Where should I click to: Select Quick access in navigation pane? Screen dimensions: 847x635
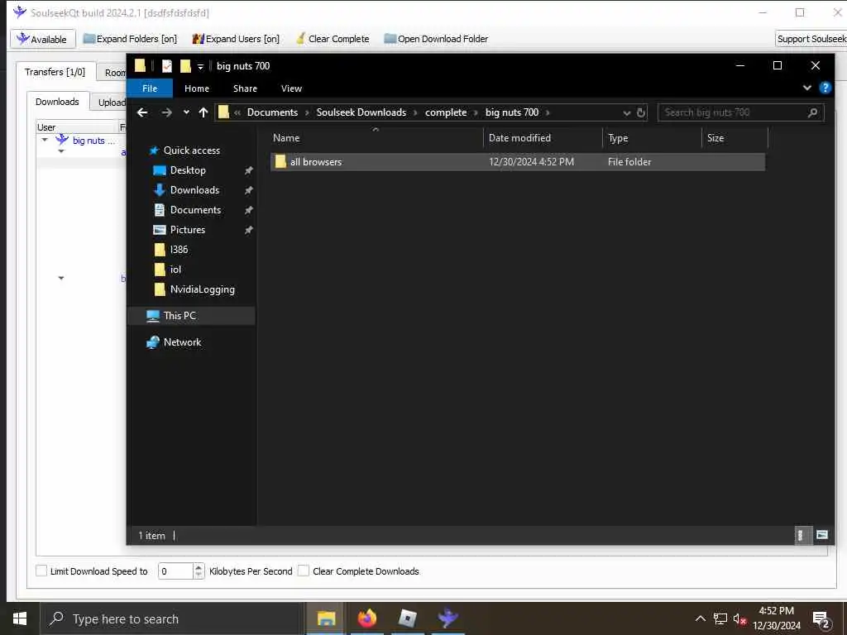click(x=191, y=150)
